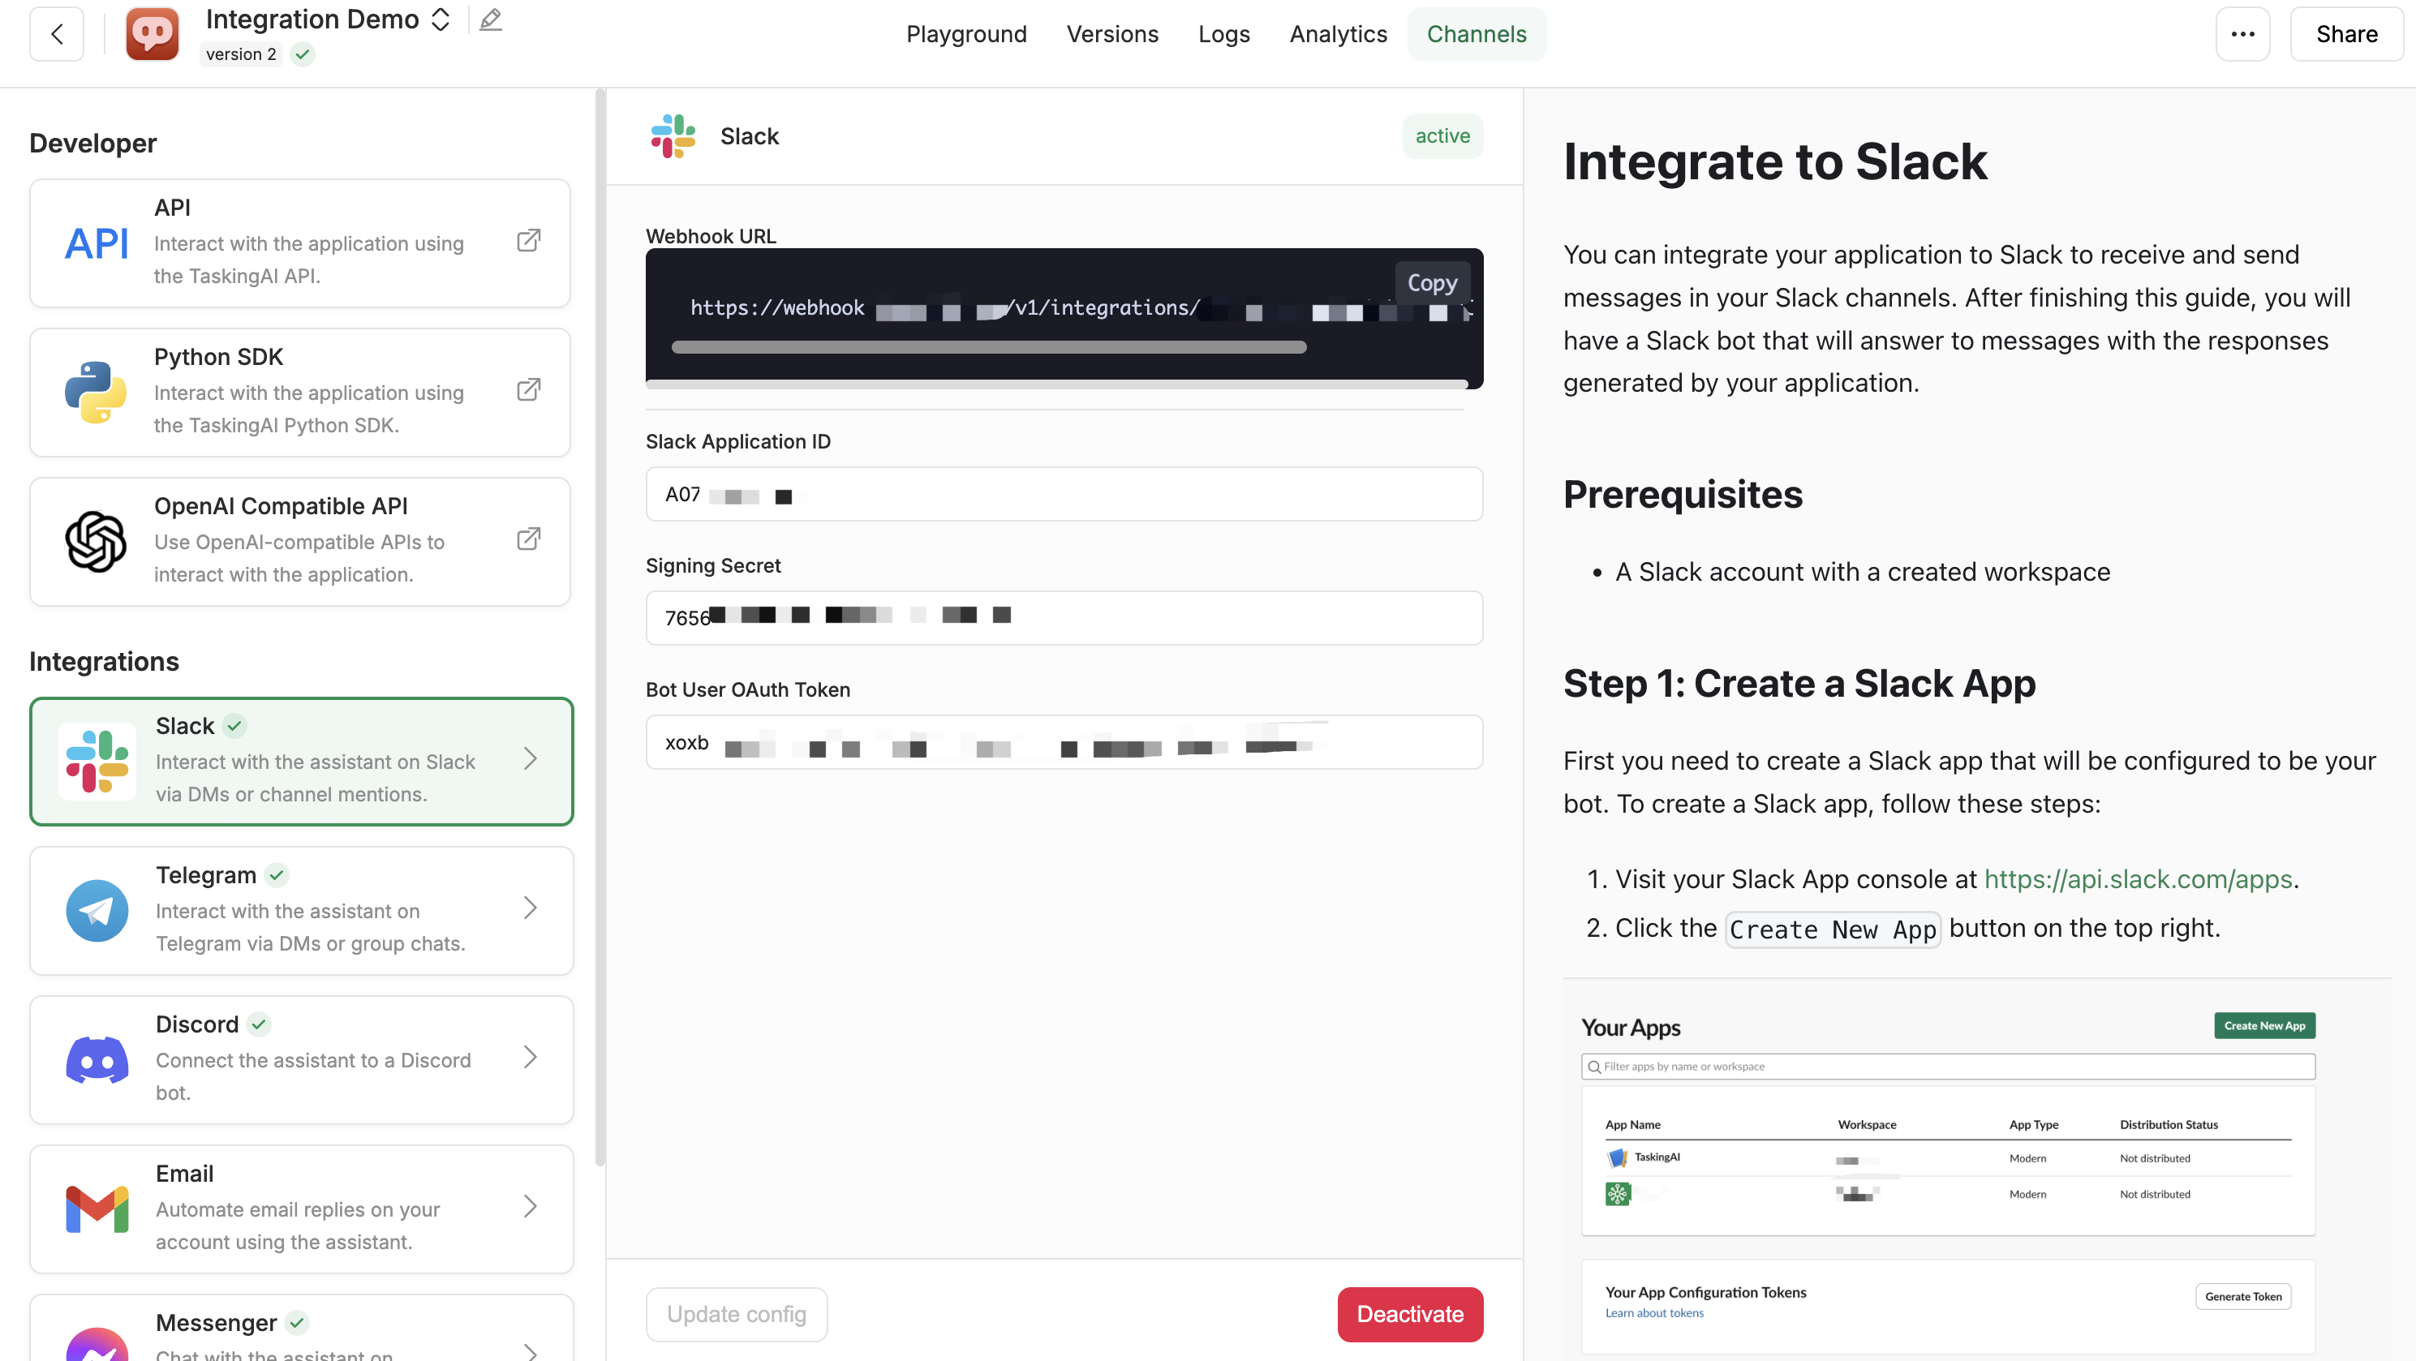Open the Python SDK external link icon
This screenshot has height=1361, width=2416.
point(529,390)
